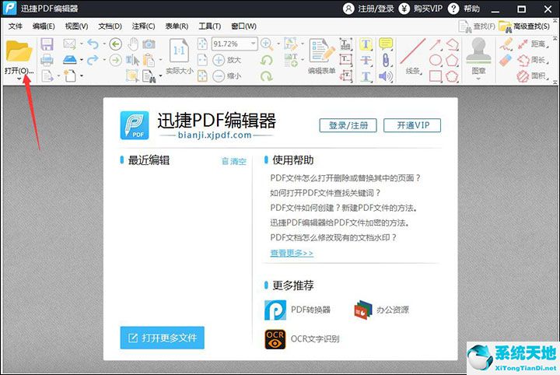Expand the Stamp (图章) dropdown arrow
The width and height of the screenshot is (560, 375).
pos(478,79)
